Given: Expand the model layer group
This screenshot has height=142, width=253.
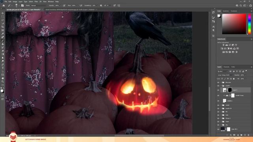Looking at the screenshot, I should click(x=221, y=105).
